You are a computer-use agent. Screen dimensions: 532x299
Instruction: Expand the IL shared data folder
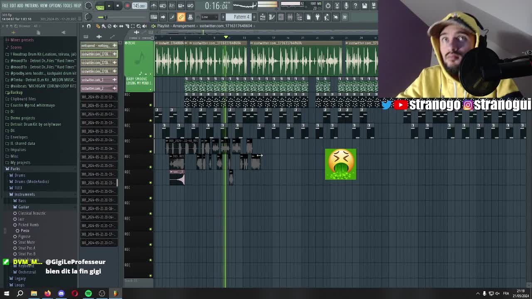tap(22, 143)
